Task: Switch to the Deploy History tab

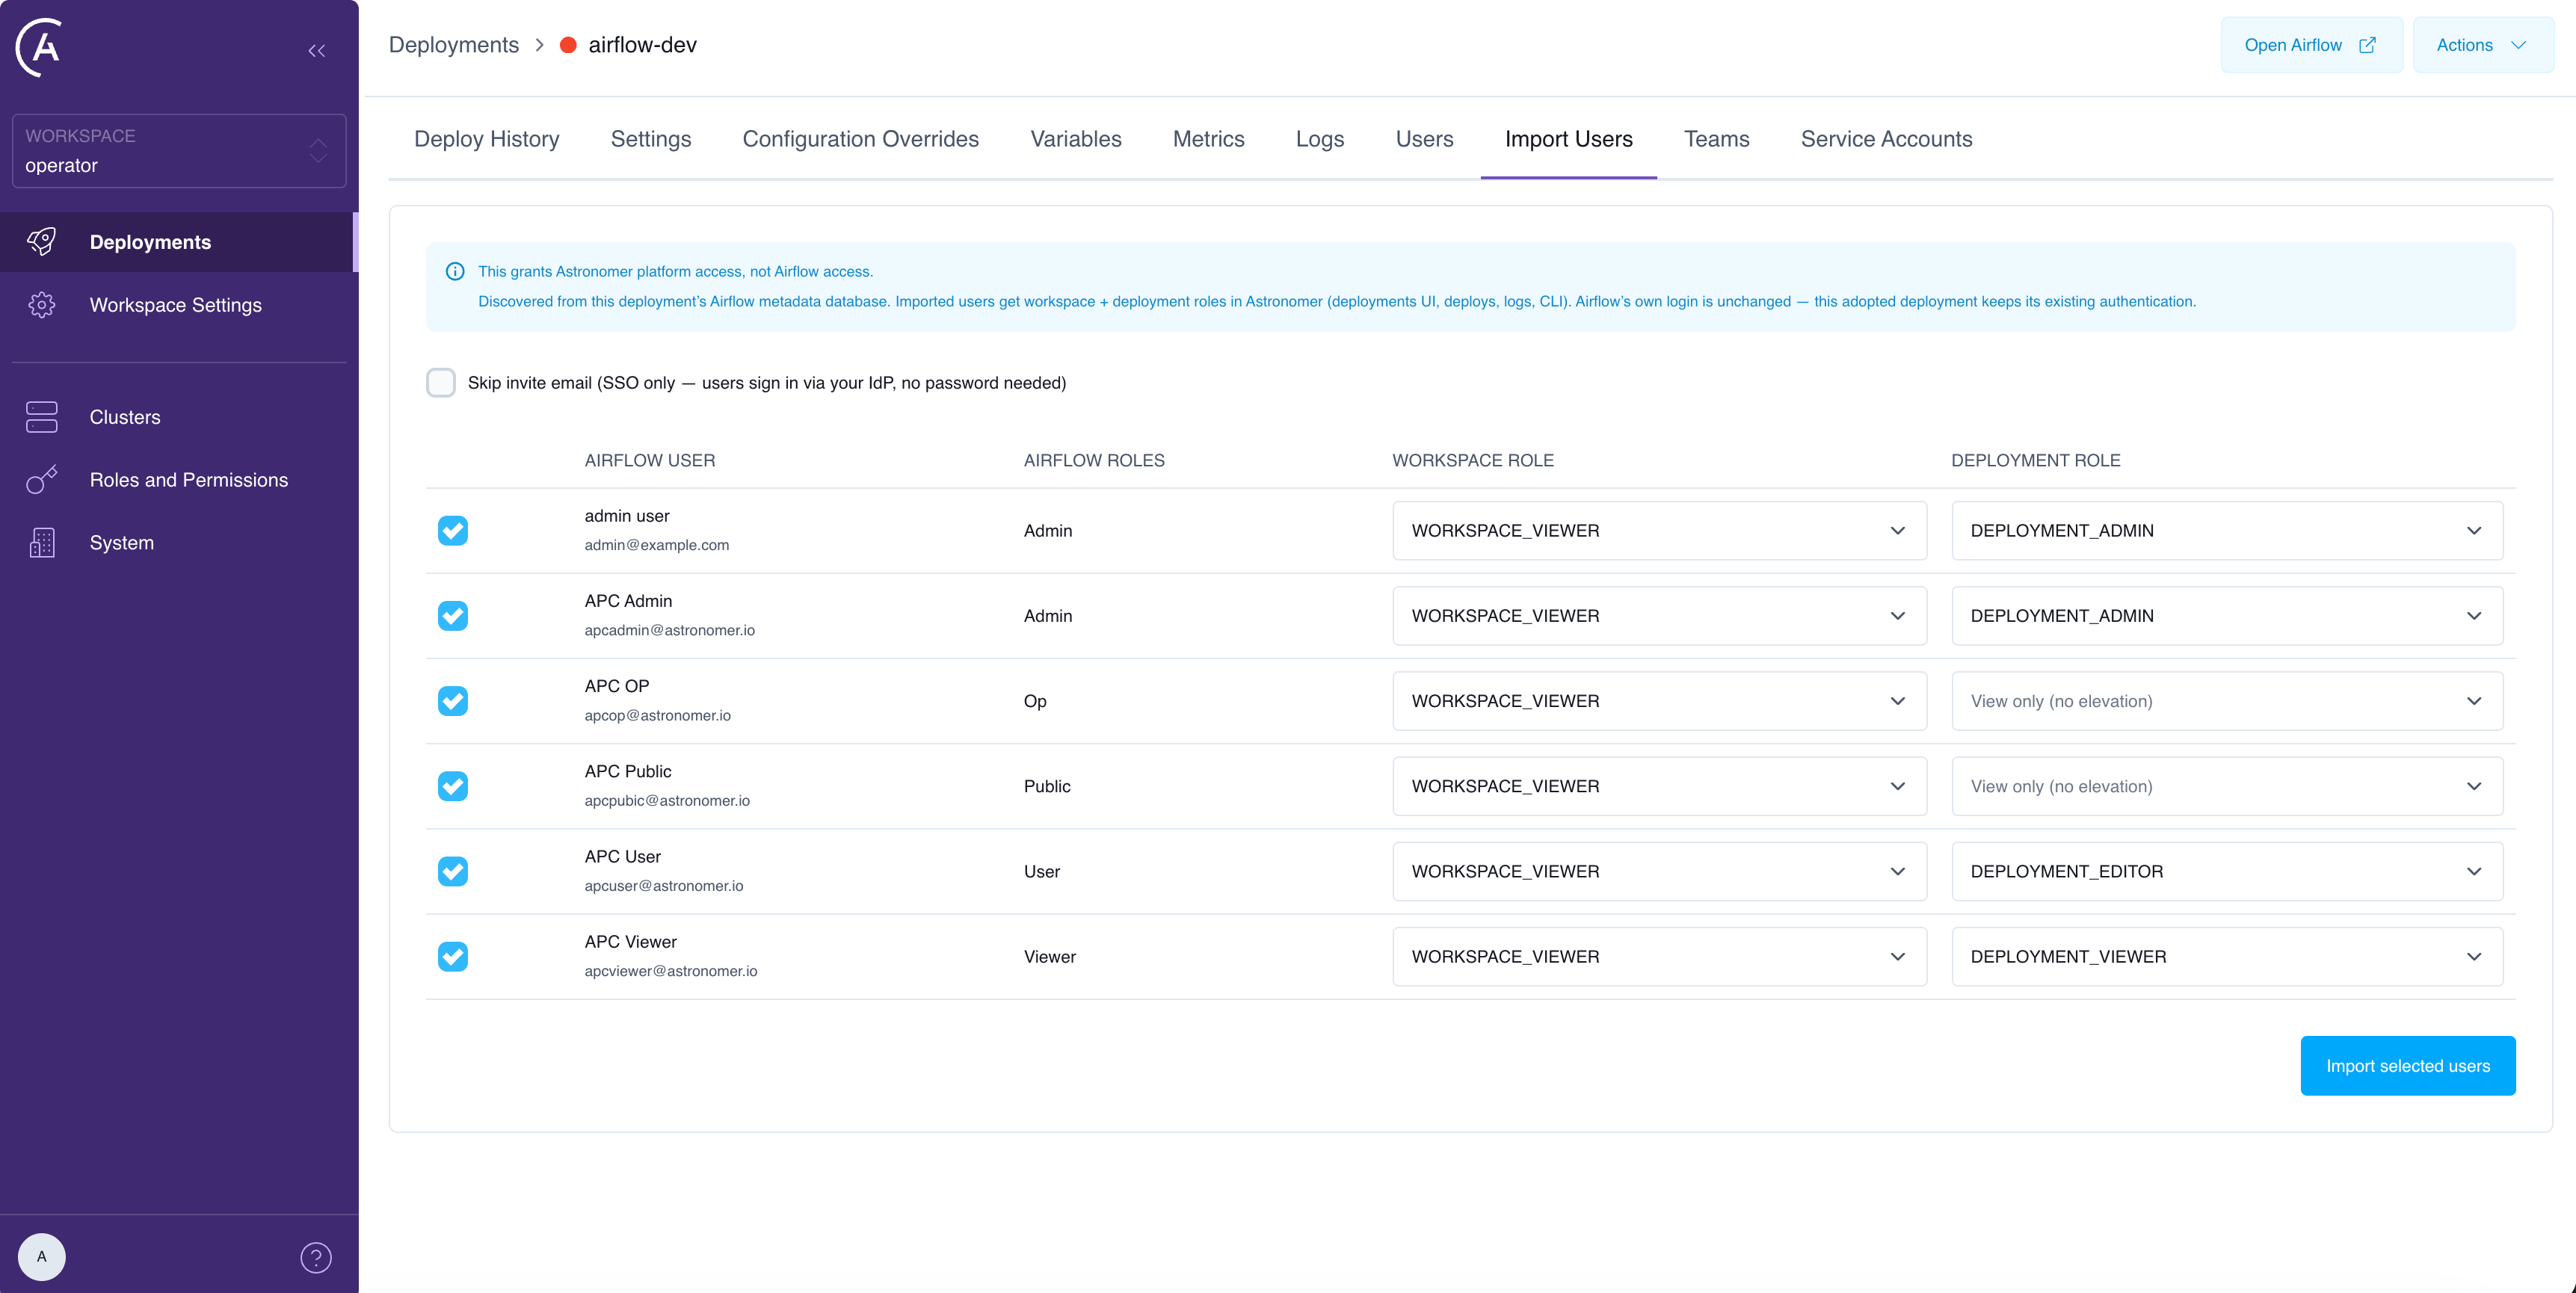Action: [x=487, y=139]
